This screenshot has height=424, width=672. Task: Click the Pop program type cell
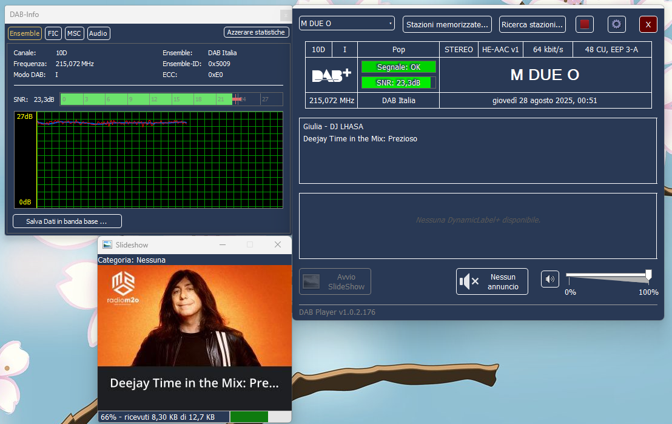398,49
